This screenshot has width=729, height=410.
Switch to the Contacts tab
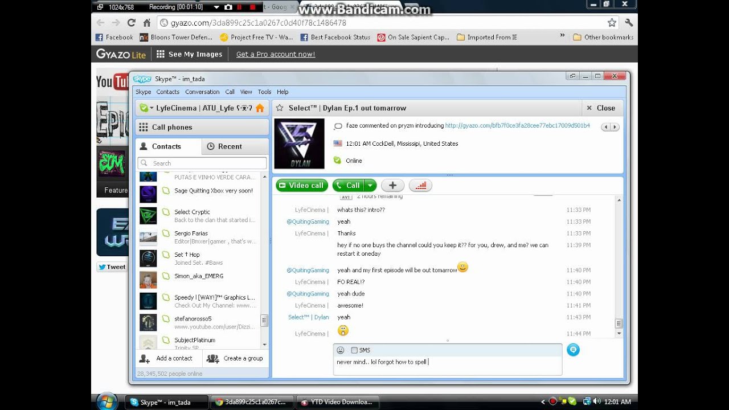pyautogui.click(x=169, y=146)
